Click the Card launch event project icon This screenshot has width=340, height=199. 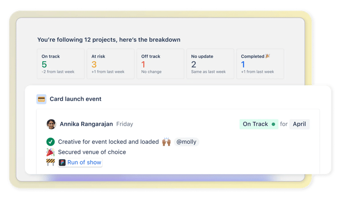click(x=41, y=99)
